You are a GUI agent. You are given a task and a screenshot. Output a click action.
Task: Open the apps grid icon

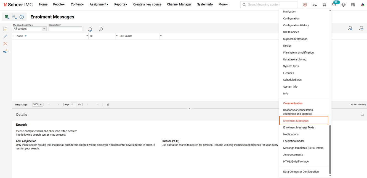coord(353,5)
